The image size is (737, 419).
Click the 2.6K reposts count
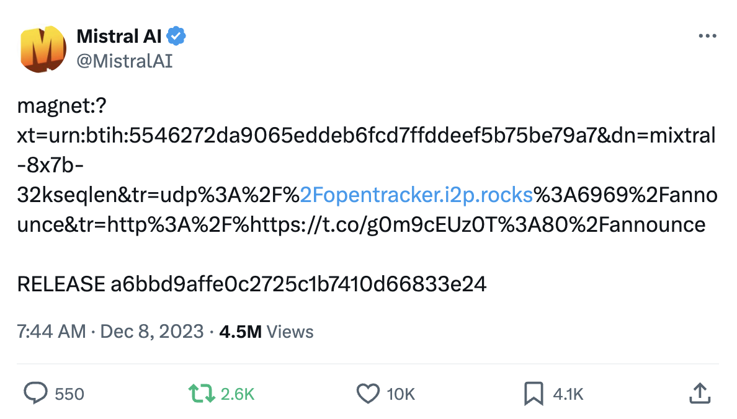(x=238, y=394)
